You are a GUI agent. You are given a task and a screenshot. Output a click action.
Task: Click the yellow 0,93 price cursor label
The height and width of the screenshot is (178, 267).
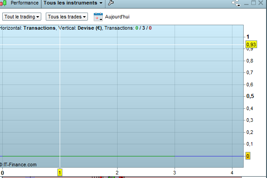[251, 44]
